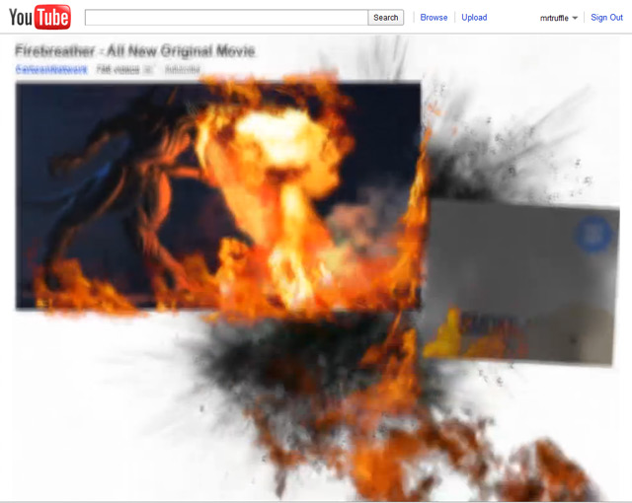Click the YouTube logo
This screenshot has width=632, height=503.
click(39, 17)
